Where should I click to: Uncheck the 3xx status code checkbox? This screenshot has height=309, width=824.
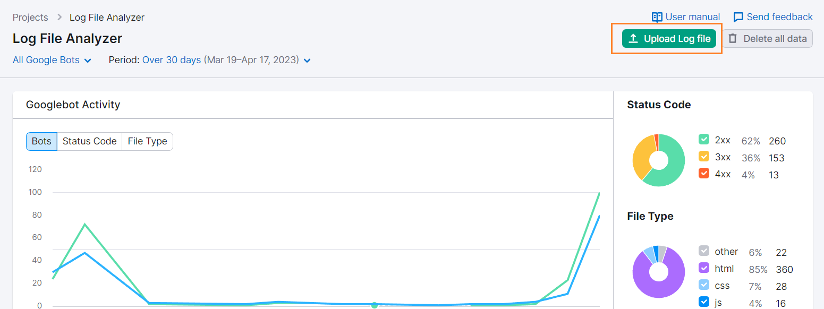tap(704, 156)
